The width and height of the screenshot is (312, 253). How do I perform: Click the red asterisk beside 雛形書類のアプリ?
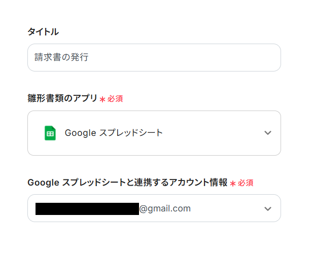102,99
